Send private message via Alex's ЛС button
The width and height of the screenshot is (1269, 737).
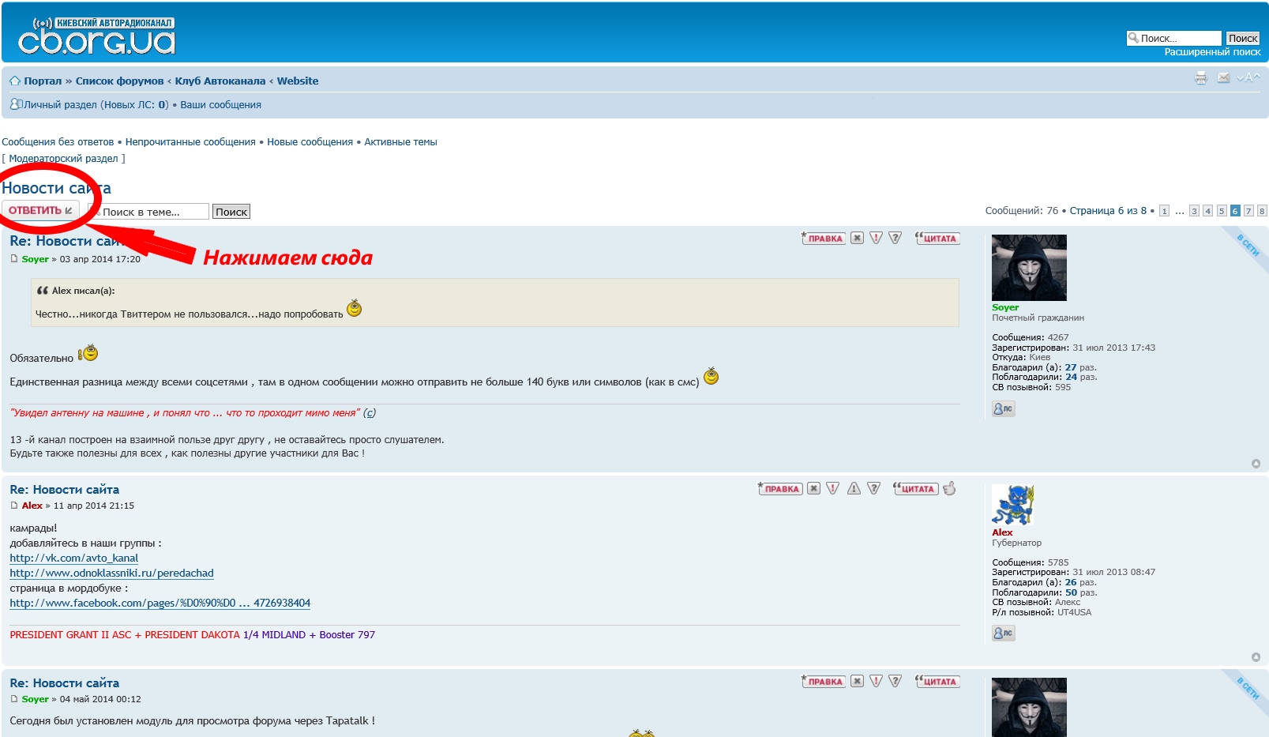point(1003,634)
